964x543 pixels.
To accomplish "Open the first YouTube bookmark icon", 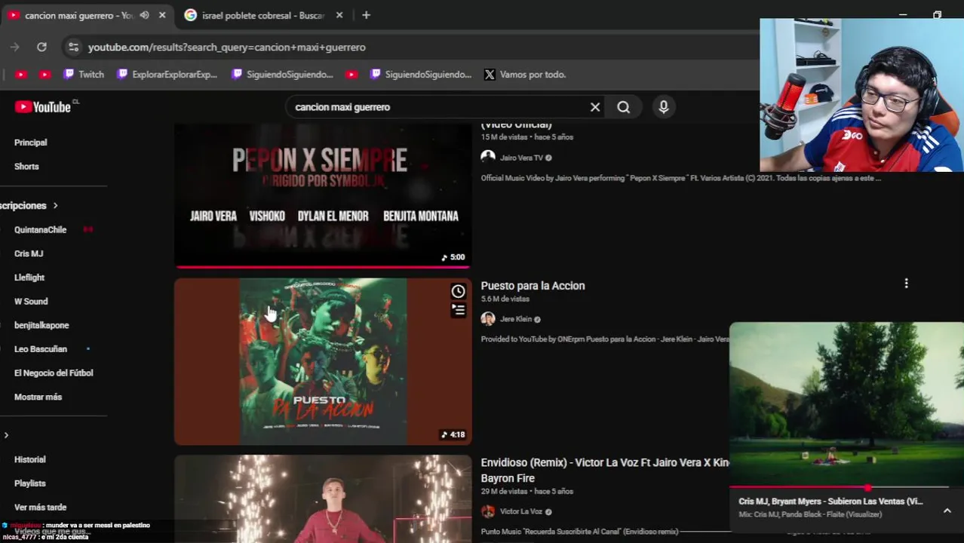I will 20,75.
